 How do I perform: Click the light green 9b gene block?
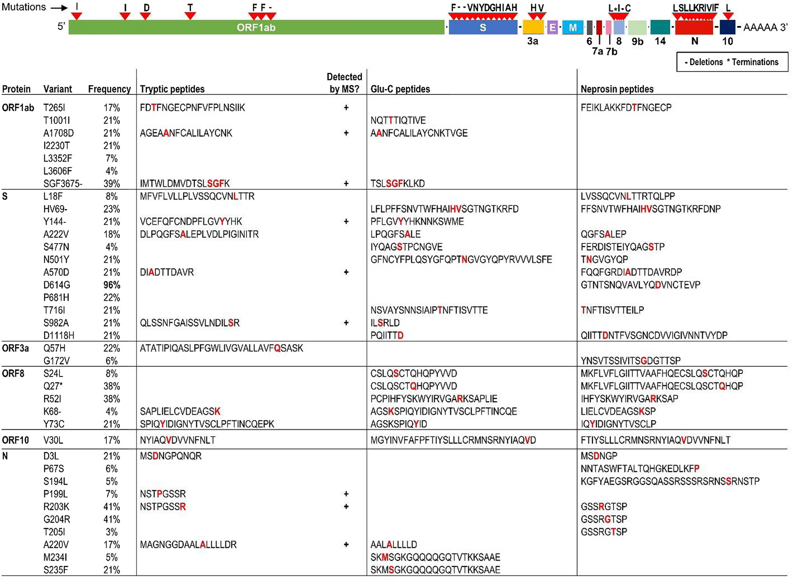coord(637,27)
